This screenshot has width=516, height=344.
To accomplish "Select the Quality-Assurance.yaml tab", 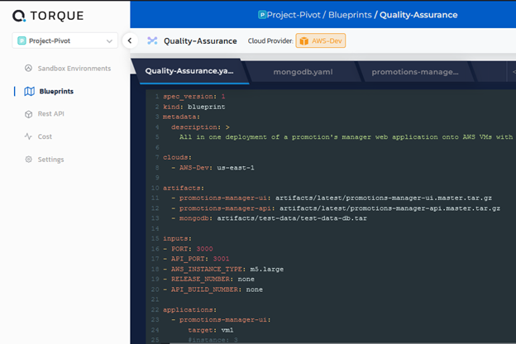I will [x=189, y=71].
